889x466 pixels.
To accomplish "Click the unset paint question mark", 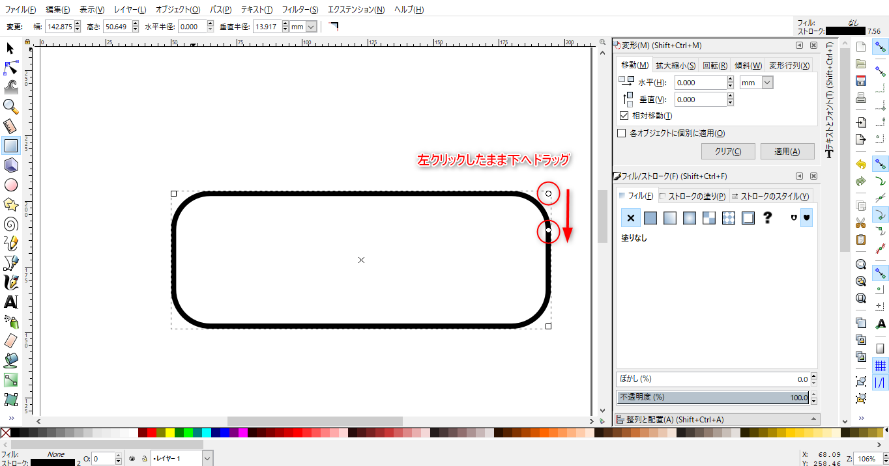I will (x=768, y=218).
